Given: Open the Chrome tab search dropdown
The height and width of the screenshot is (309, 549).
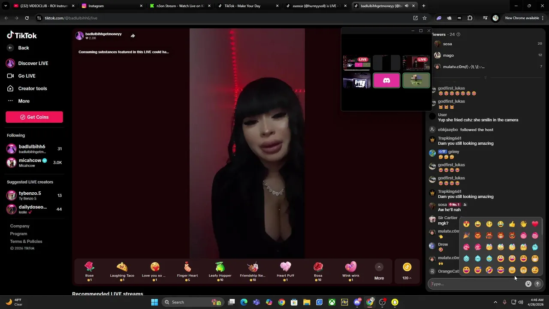Looking at the screenshot, I should (6, 6).
